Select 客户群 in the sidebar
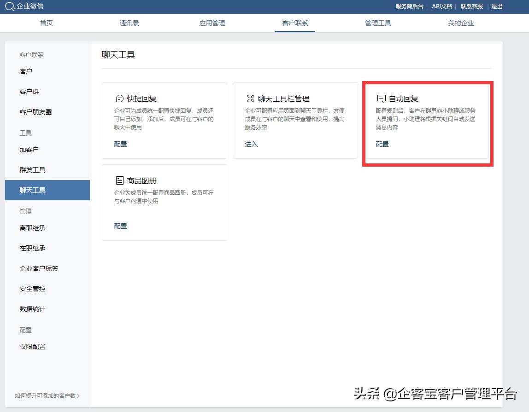Image resolution: width=529 pixels, height=412 pixels. coord(30,91)
